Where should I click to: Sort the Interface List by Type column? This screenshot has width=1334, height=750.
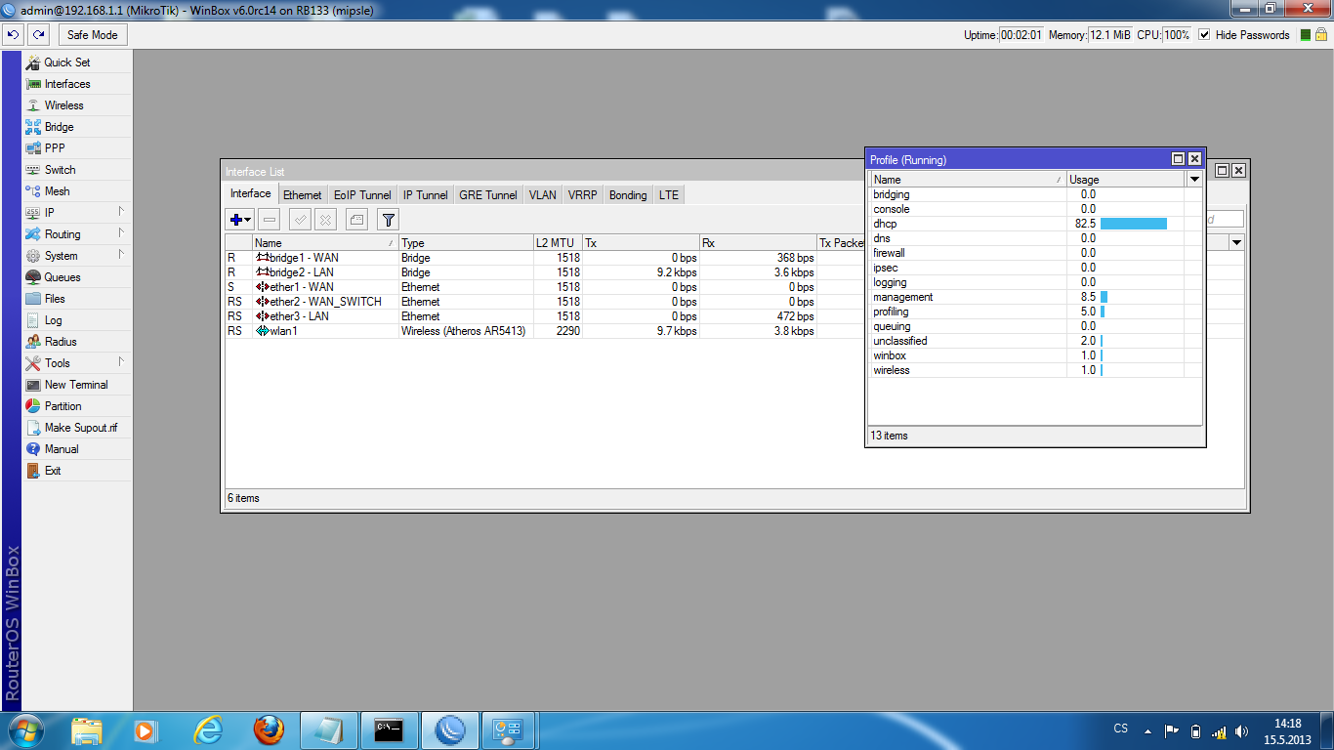point(466,243)
